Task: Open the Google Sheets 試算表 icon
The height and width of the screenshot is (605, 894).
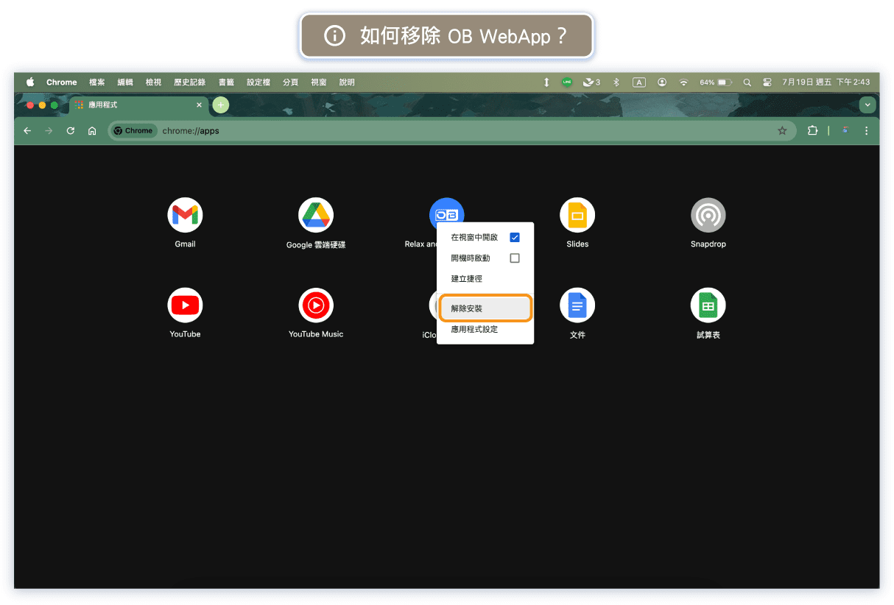Action: [708, 305]
